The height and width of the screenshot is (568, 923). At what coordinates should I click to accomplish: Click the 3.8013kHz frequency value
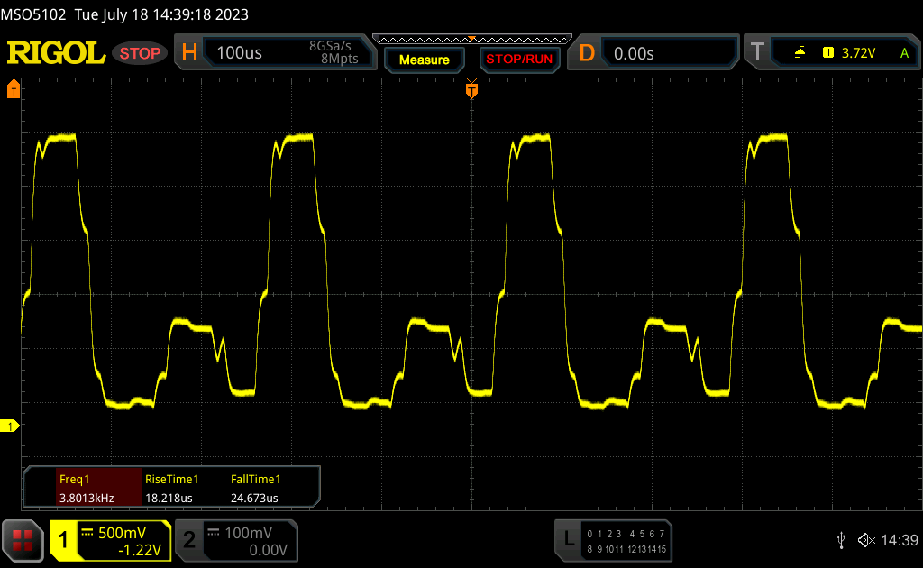tap(87, 498)
